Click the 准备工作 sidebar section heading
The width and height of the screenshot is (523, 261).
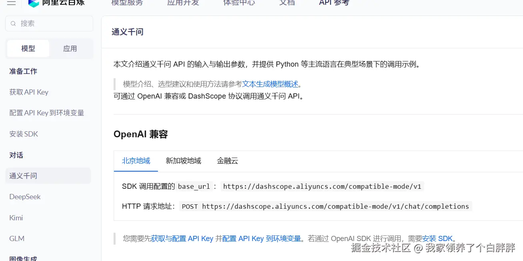point(23,71)
